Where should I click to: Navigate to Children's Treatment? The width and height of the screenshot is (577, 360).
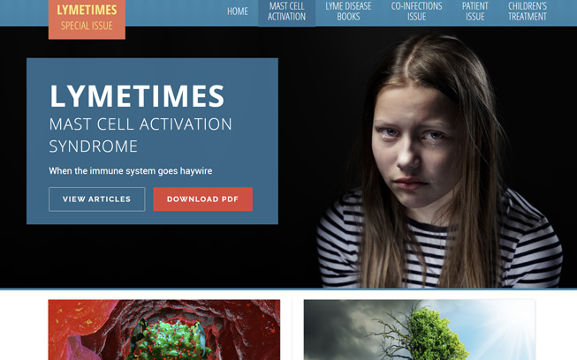point(528,11)
